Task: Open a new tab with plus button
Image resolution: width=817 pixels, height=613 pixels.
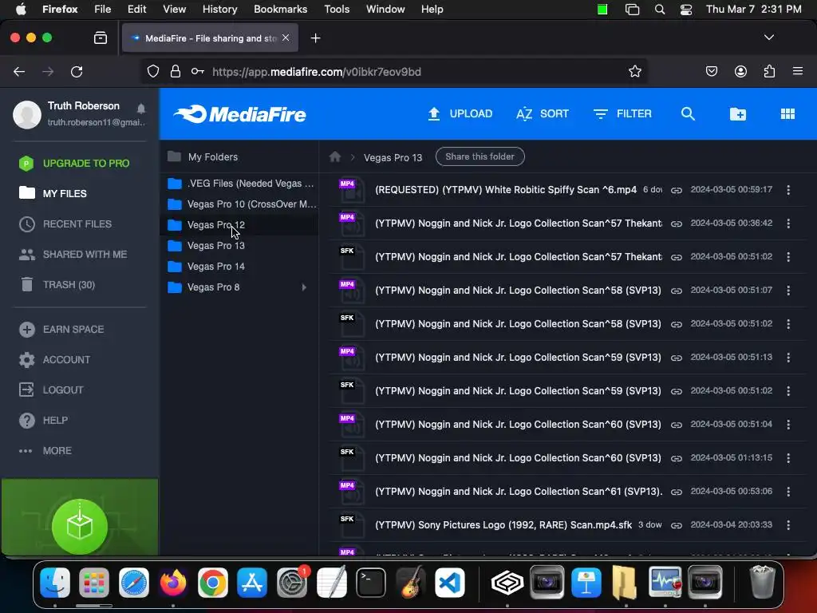Action: 315,38
